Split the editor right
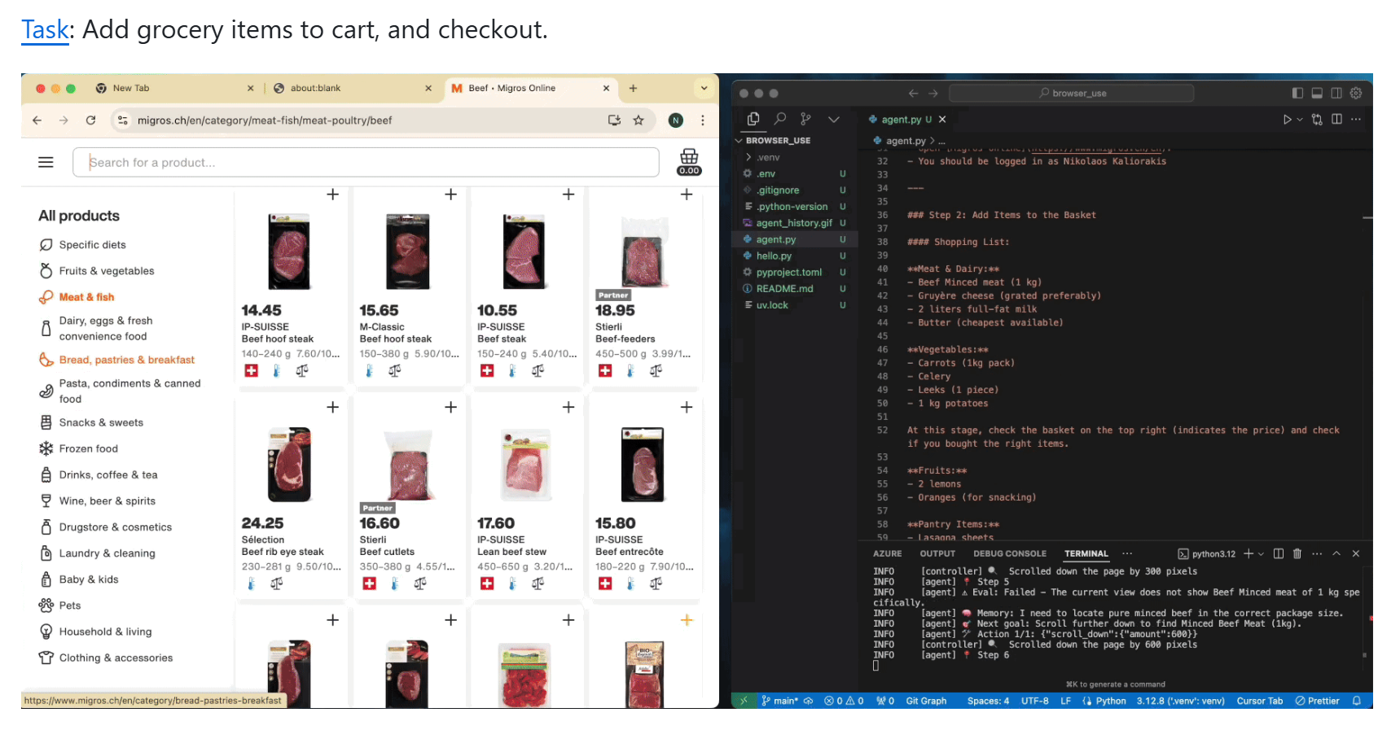1378x730 pixels. point(1336,120)
